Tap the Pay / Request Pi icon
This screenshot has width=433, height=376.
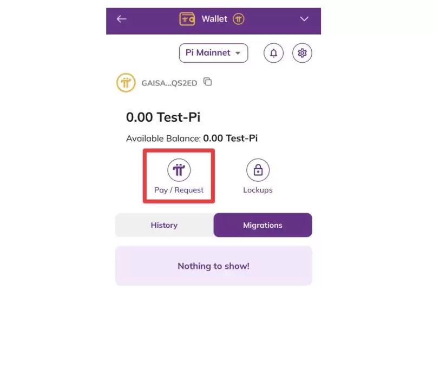pos(179,170)
